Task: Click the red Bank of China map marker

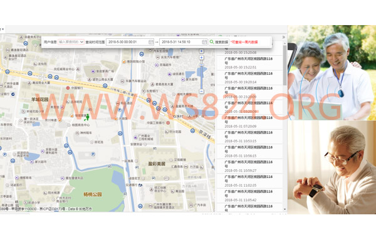Action: pyautogui.click(x=68, y=88)
